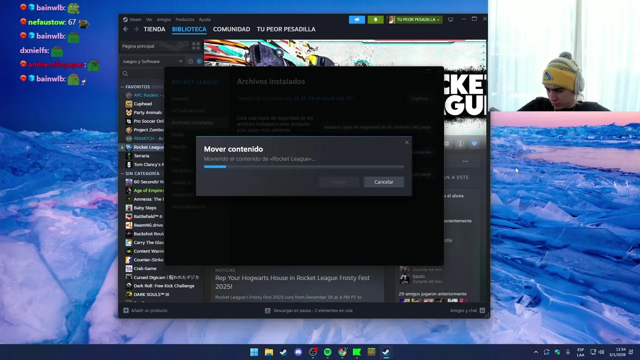Open the three-dots more options menu
This screenshot has height=360, width=640.
tap(465, 161)
